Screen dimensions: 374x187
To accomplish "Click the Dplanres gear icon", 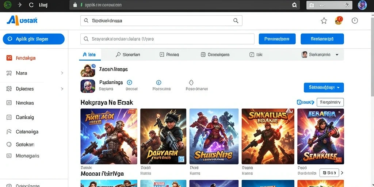I will (x=9, y=89).
